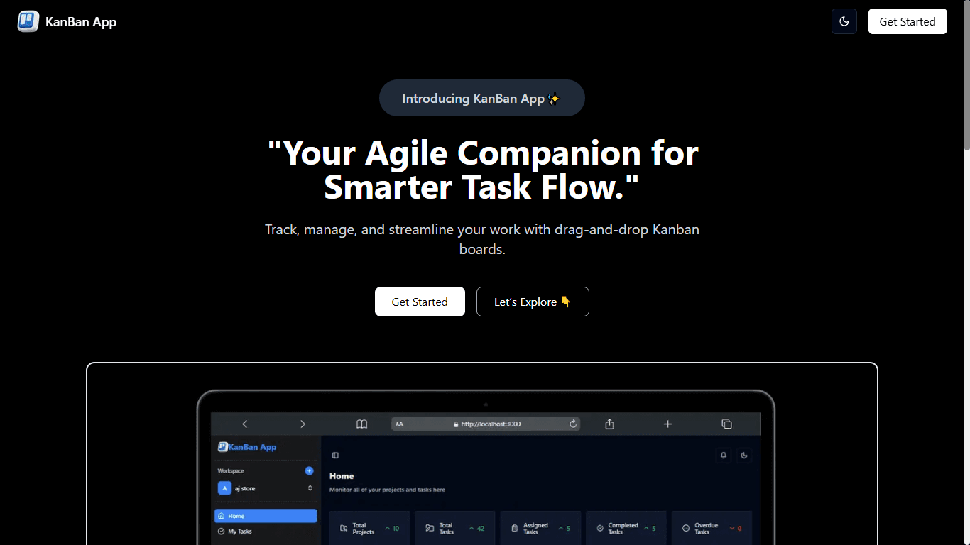
Task: Click the Total Projects icon on the stat card
Action: pyautogui.click(x=343, y=528)
